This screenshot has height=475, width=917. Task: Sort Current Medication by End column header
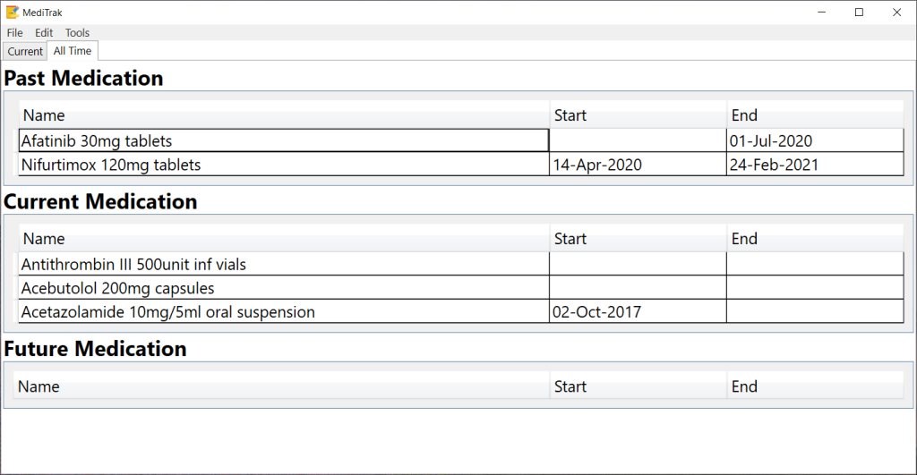[x=815, y=238]
